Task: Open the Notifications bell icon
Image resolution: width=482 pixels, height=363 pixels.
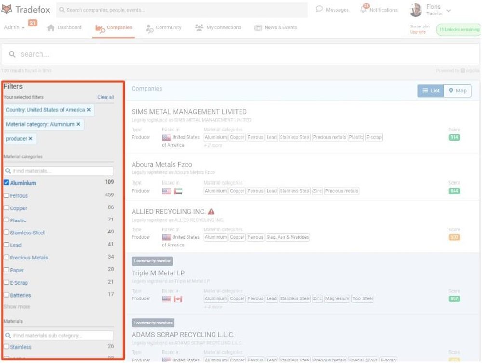Action: [363, 9]
